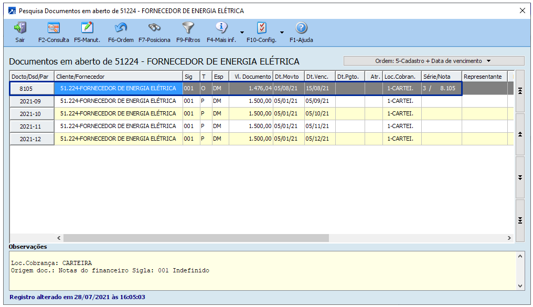
Task: Jump to first record arrow button
Action: pyautogui.click(x=520, y=91)
